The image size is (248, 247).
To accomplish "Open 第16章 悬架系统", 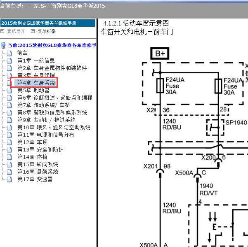I will pyautogui.click(x=38, y=172).
